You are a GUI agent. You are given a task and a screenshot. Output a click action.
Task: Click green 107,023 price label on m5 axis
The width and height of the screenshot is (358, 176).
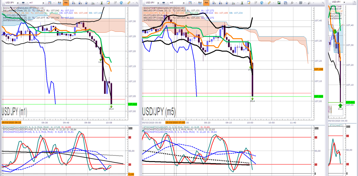tap(319, 97)
